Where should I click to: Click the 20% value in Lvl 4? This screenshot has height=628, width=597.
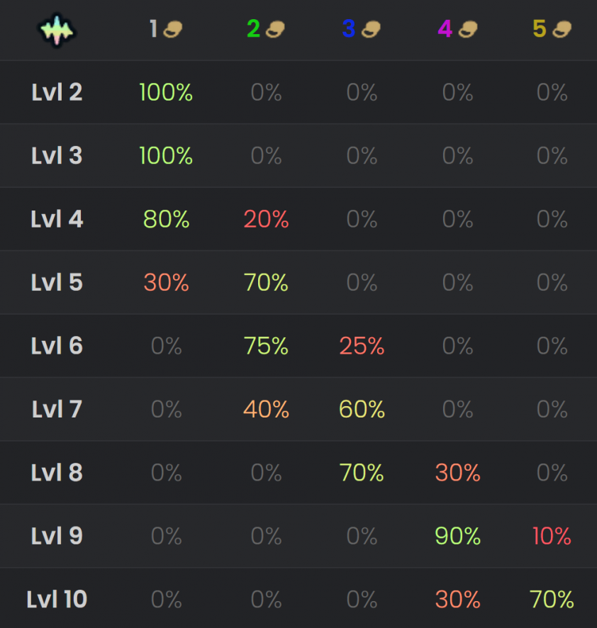pyautogui.click(x=266, y=219)
